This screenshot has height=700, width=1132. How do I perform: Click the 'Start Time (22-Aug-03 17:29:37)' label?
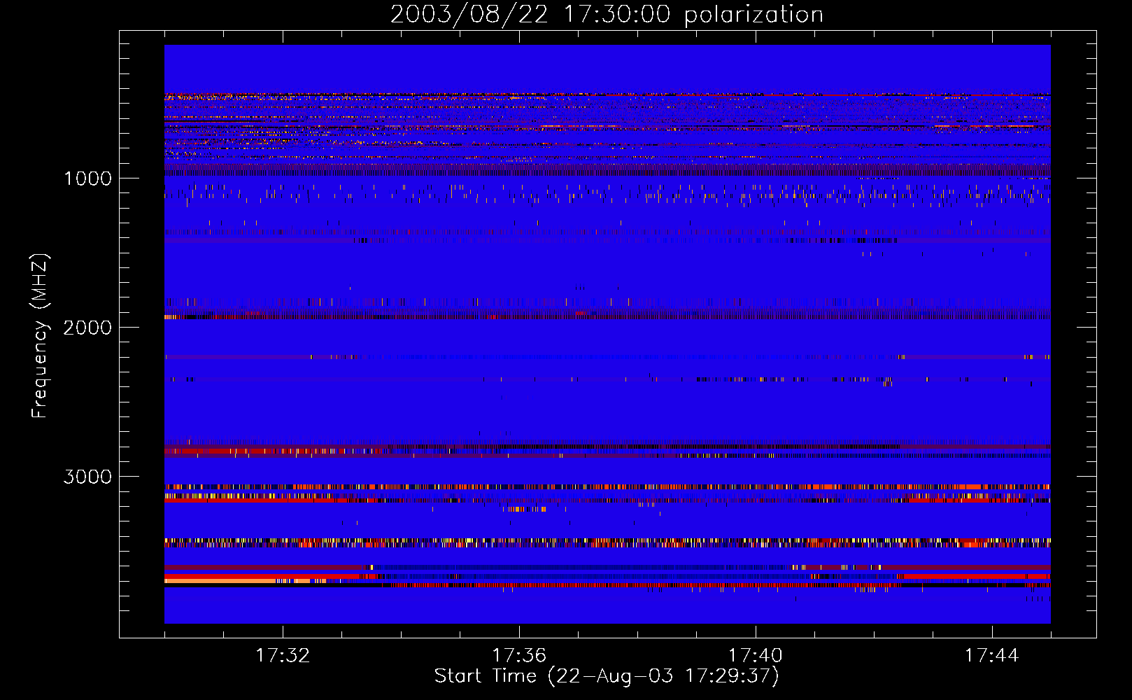tap(607, 676)
